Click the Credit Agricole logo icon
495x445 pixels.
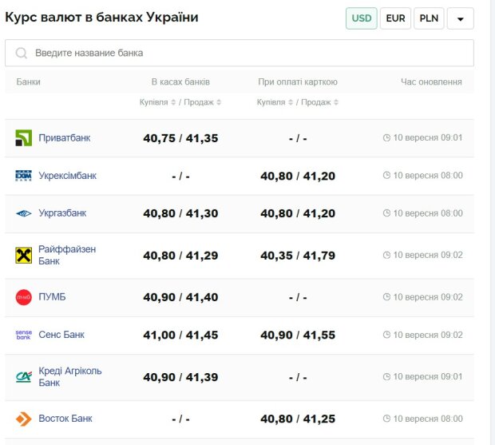click(x=23, y=377)
